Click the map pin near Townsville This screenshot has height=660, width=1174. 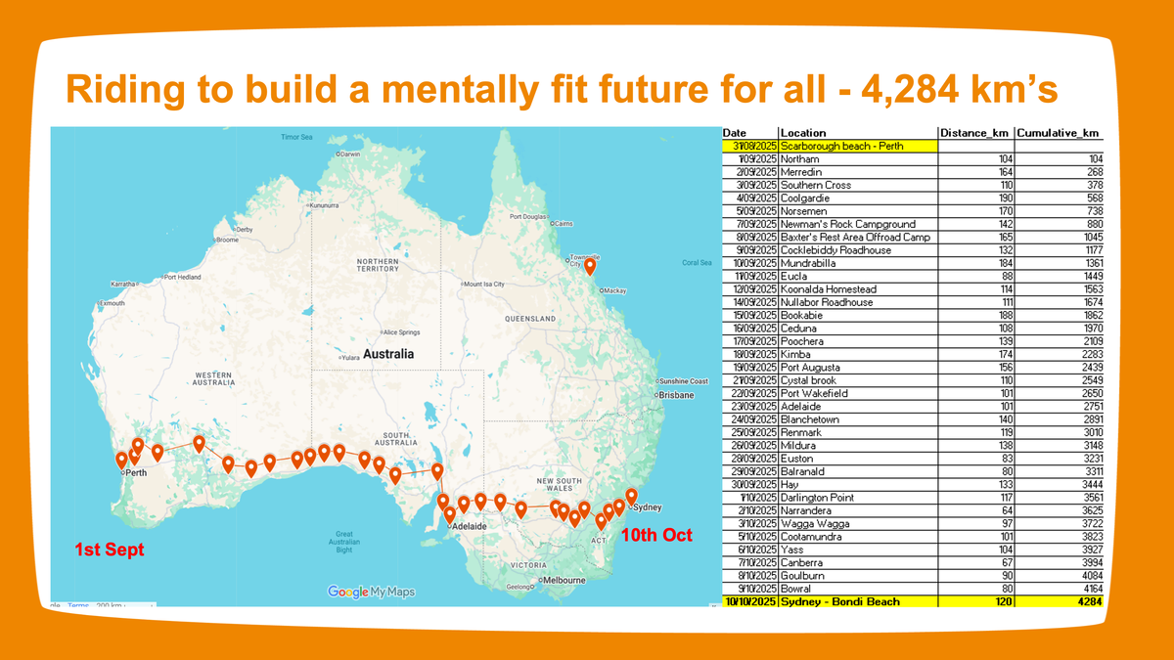pyautogui.click(x=590, y=264)
